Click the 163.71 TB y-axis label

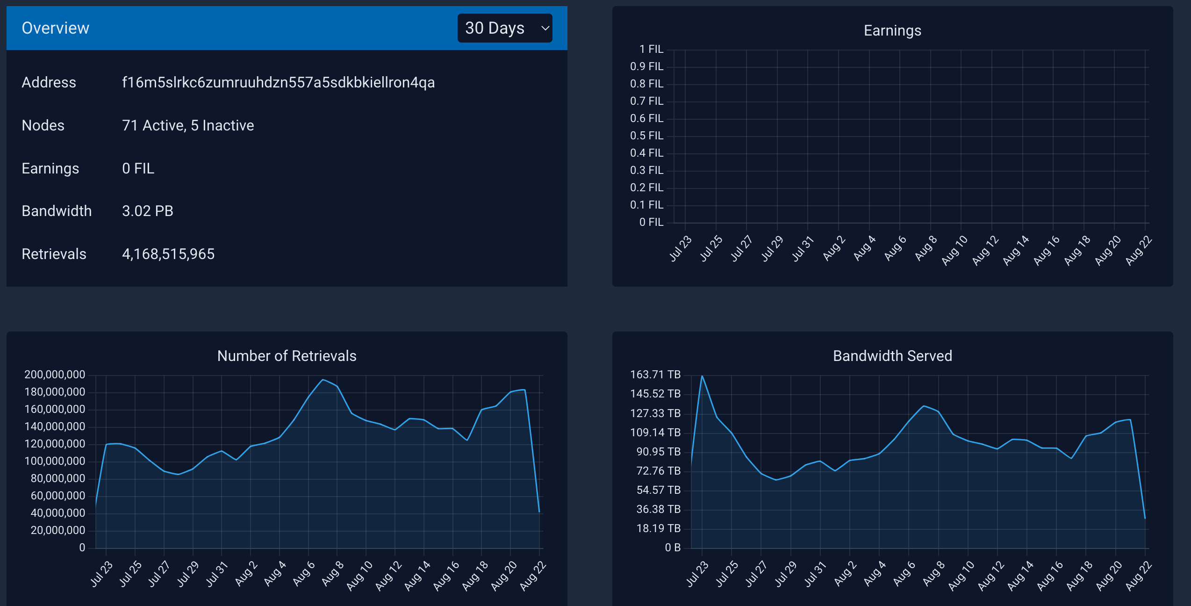tap(655, 375)
